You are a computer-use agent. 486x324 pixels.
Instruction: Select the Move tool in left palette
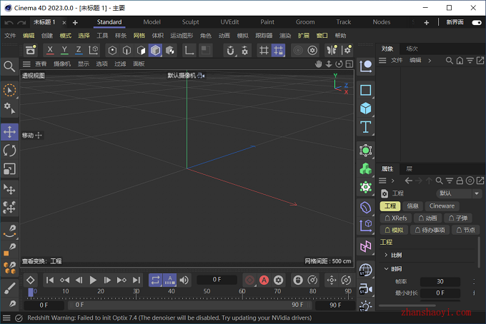pos(9,132)
